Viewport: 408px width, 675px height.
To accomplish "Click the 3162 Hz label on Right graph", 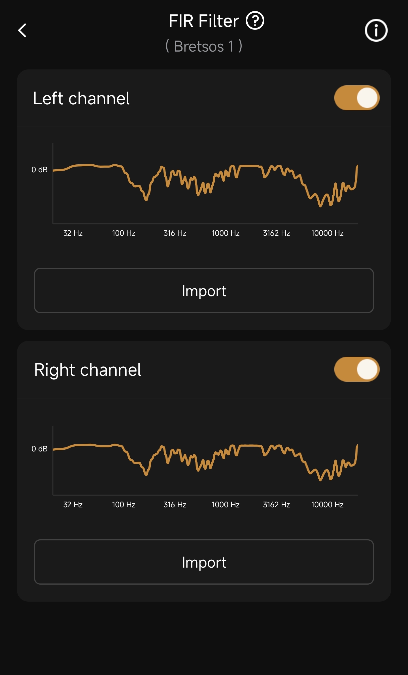I will [276, 505].
